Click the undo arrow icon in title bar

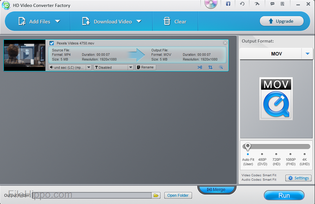tap(242, 4)
